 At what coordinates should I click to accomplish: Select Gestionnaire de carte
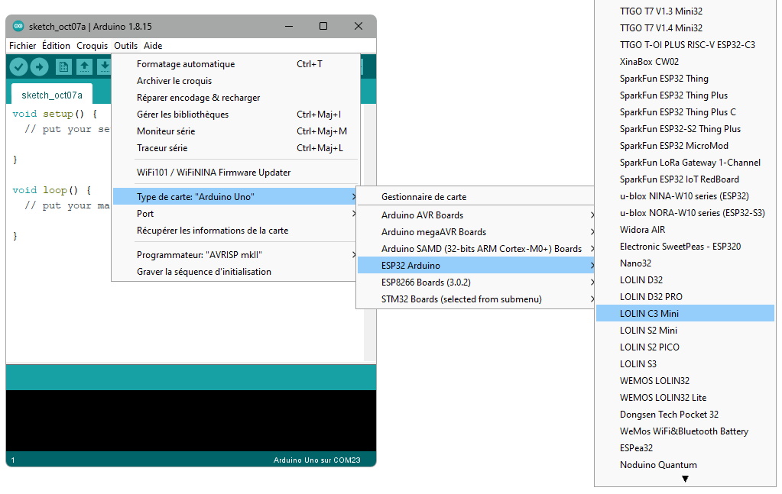(x=423, y=197)
